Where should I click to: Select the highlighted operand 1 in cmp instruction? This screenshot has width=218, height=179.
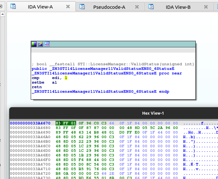(x=66, y=78)
